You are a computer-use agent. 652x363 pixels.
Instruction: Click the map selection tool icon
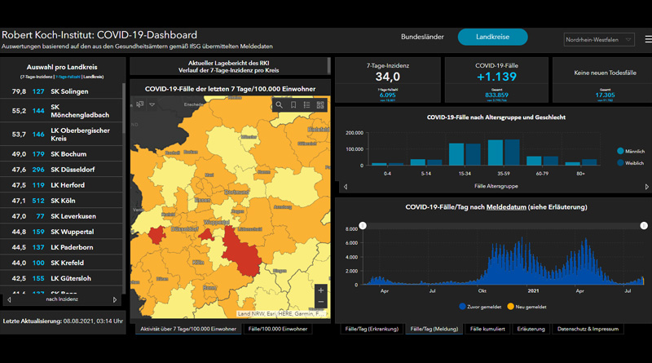tap(139, 104)
